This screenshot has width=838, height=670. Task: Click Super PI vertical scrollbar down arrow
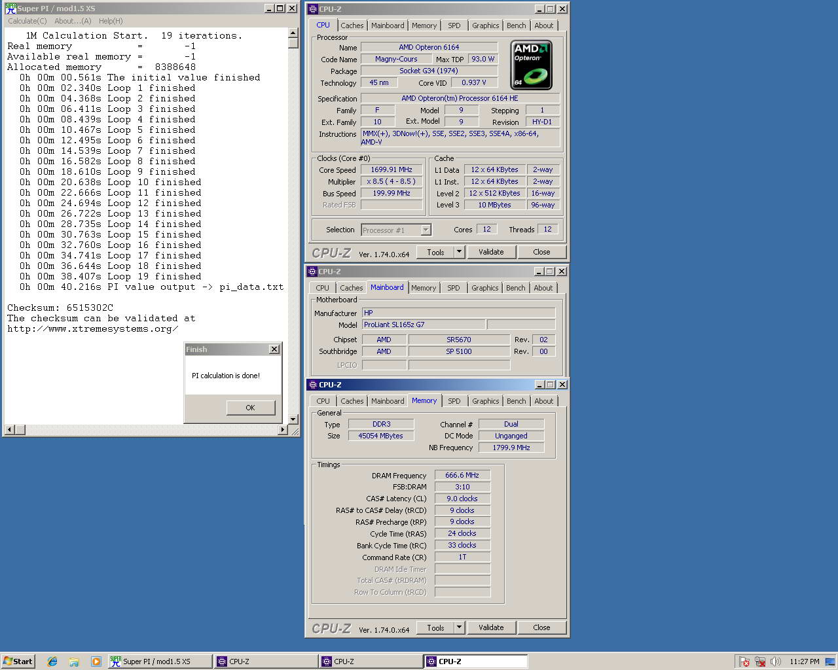click(x=293, y=419)
